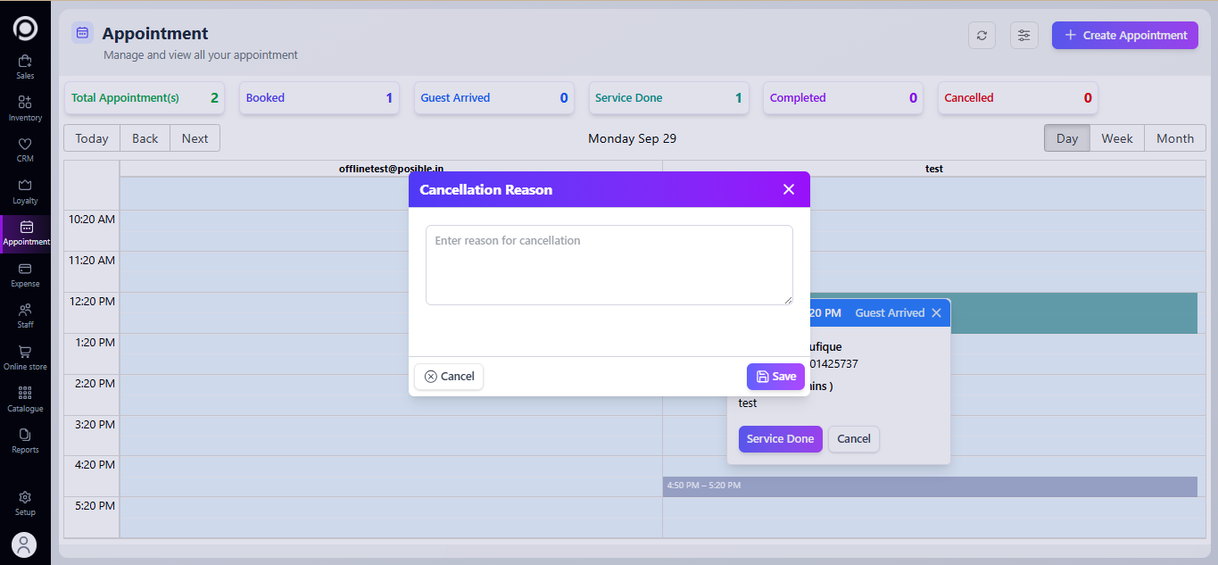Viewport: 1218px width, 565px height.
Task: Click the cancellation reason text area
Action: (609, 265)
